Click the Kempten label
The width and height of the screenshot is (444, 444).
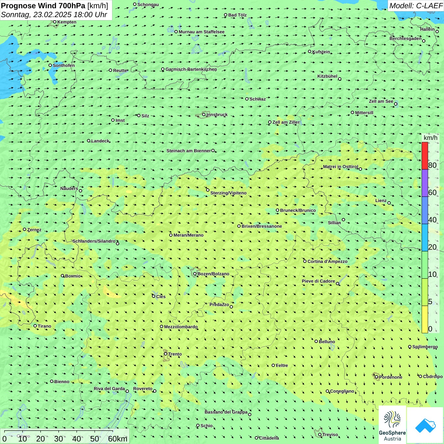click(x=67, y=22)
